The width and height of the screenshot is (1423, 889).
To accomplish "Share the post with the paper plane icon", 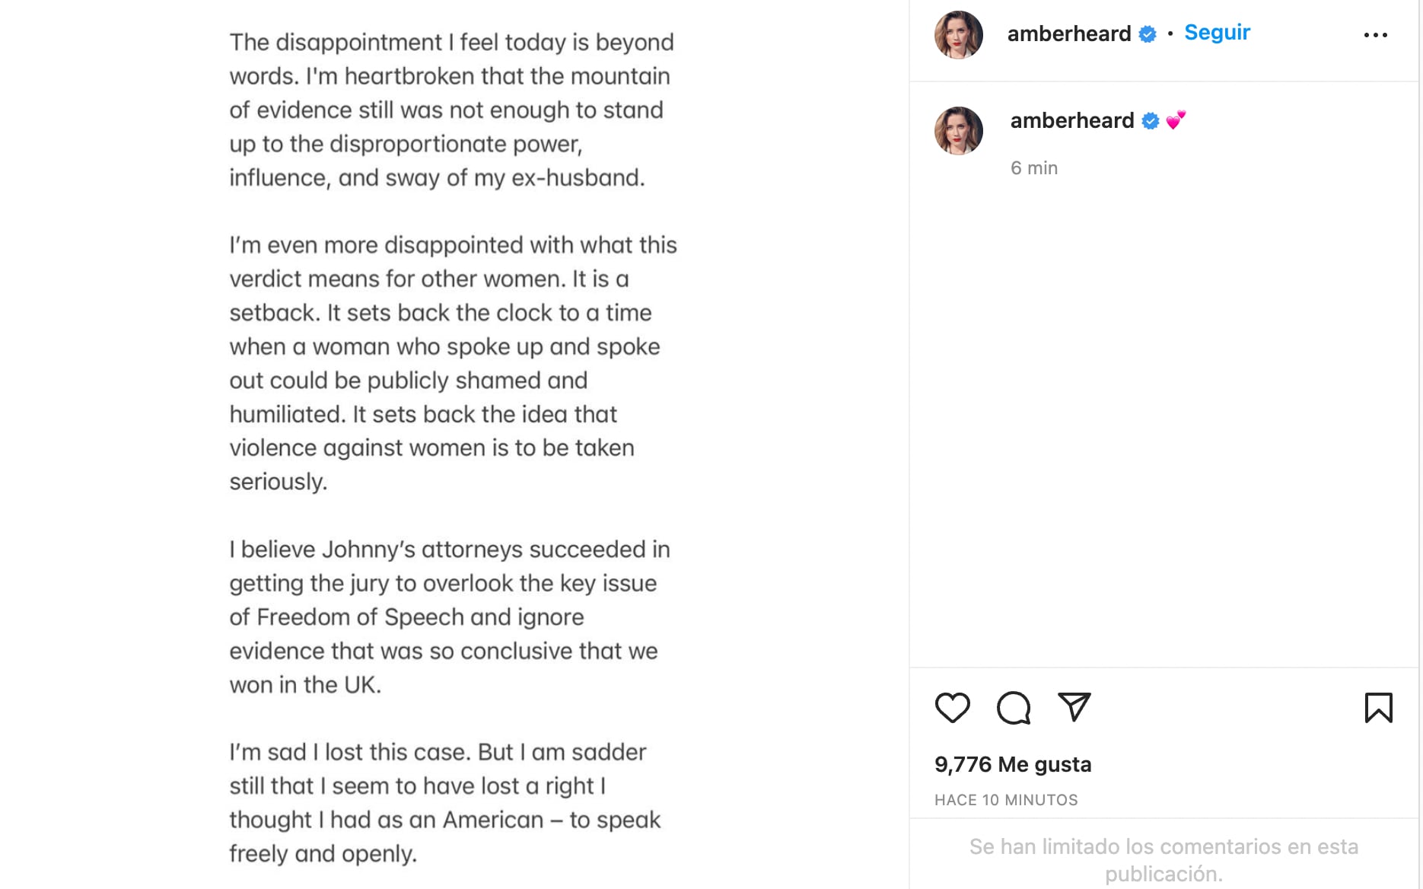I will [1074, 707].
